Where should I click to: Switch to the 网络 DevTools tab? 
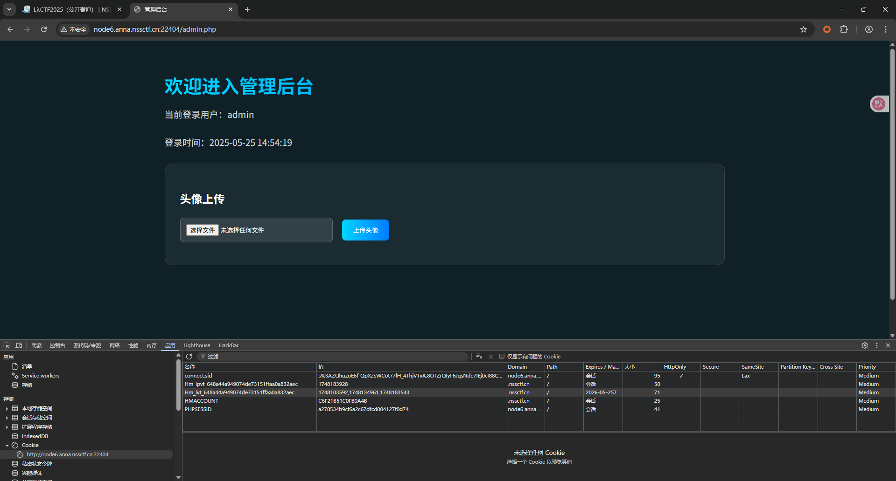point(114,345)
